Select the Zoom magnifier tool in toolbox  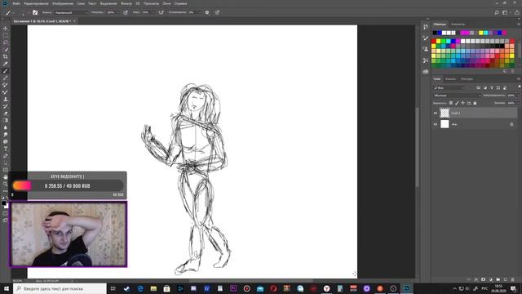(x=6, y=184)
